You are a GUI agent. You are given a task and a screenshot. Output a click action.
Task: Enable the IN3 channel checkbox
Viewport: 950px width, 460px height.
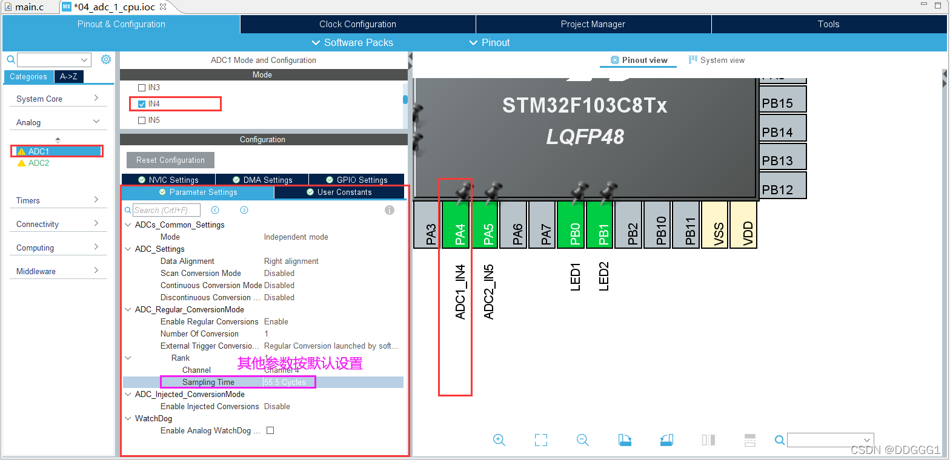142,88
